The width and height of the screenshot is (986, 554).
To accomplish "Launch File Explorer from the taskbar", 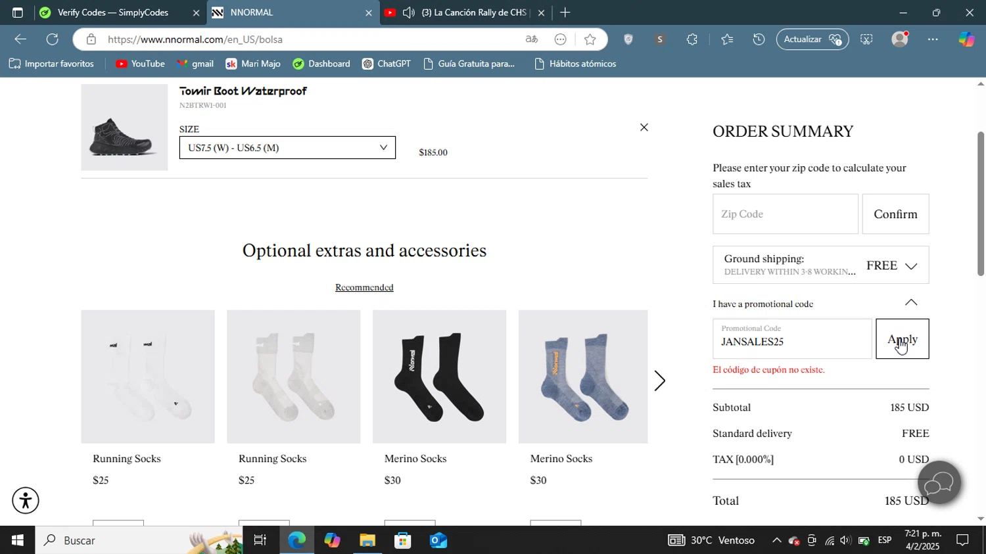I will (367, 540).
